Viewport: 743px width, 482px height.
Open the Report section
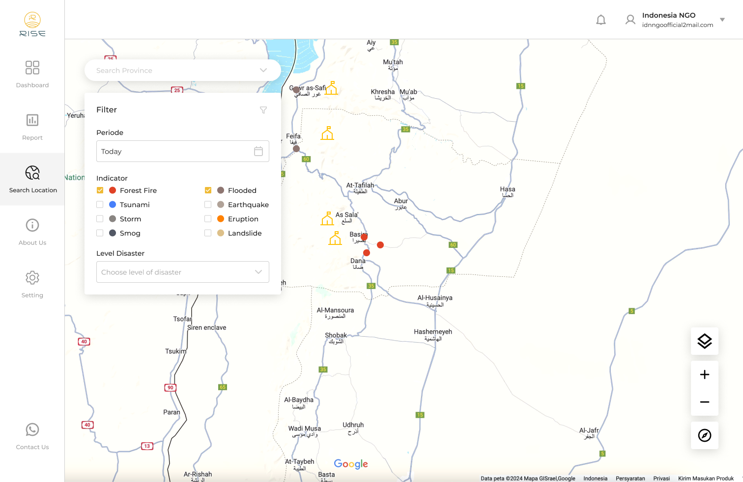coord(32,127)
